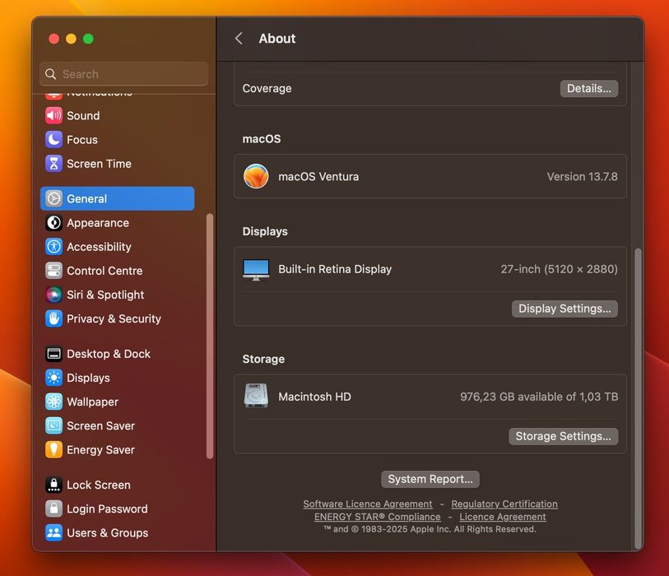The image size is (669, 576).
Task: Click the macOS Ventura logo icon
Action: [x=256, y=176]
